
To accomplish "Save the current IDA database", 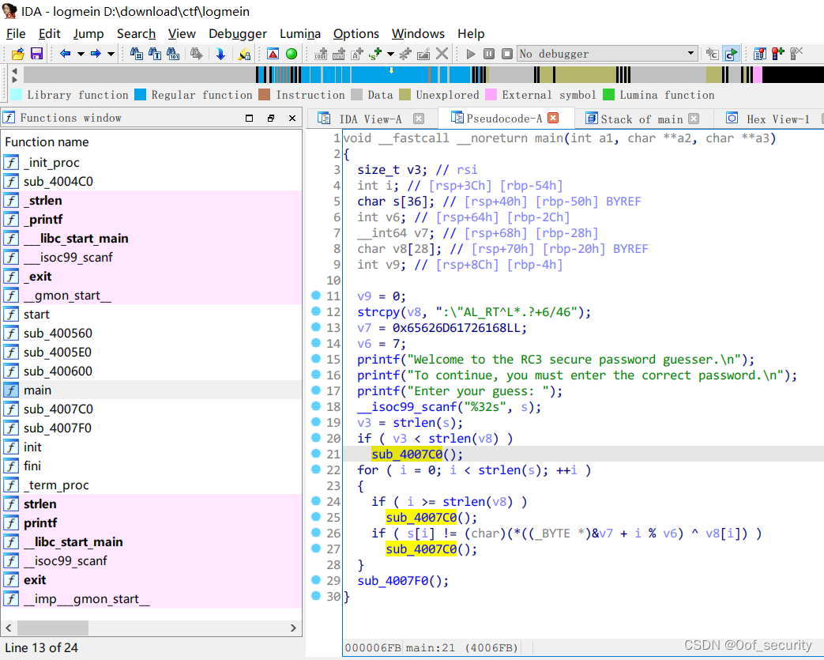I will pyautogui.click(x=36, y=54).
